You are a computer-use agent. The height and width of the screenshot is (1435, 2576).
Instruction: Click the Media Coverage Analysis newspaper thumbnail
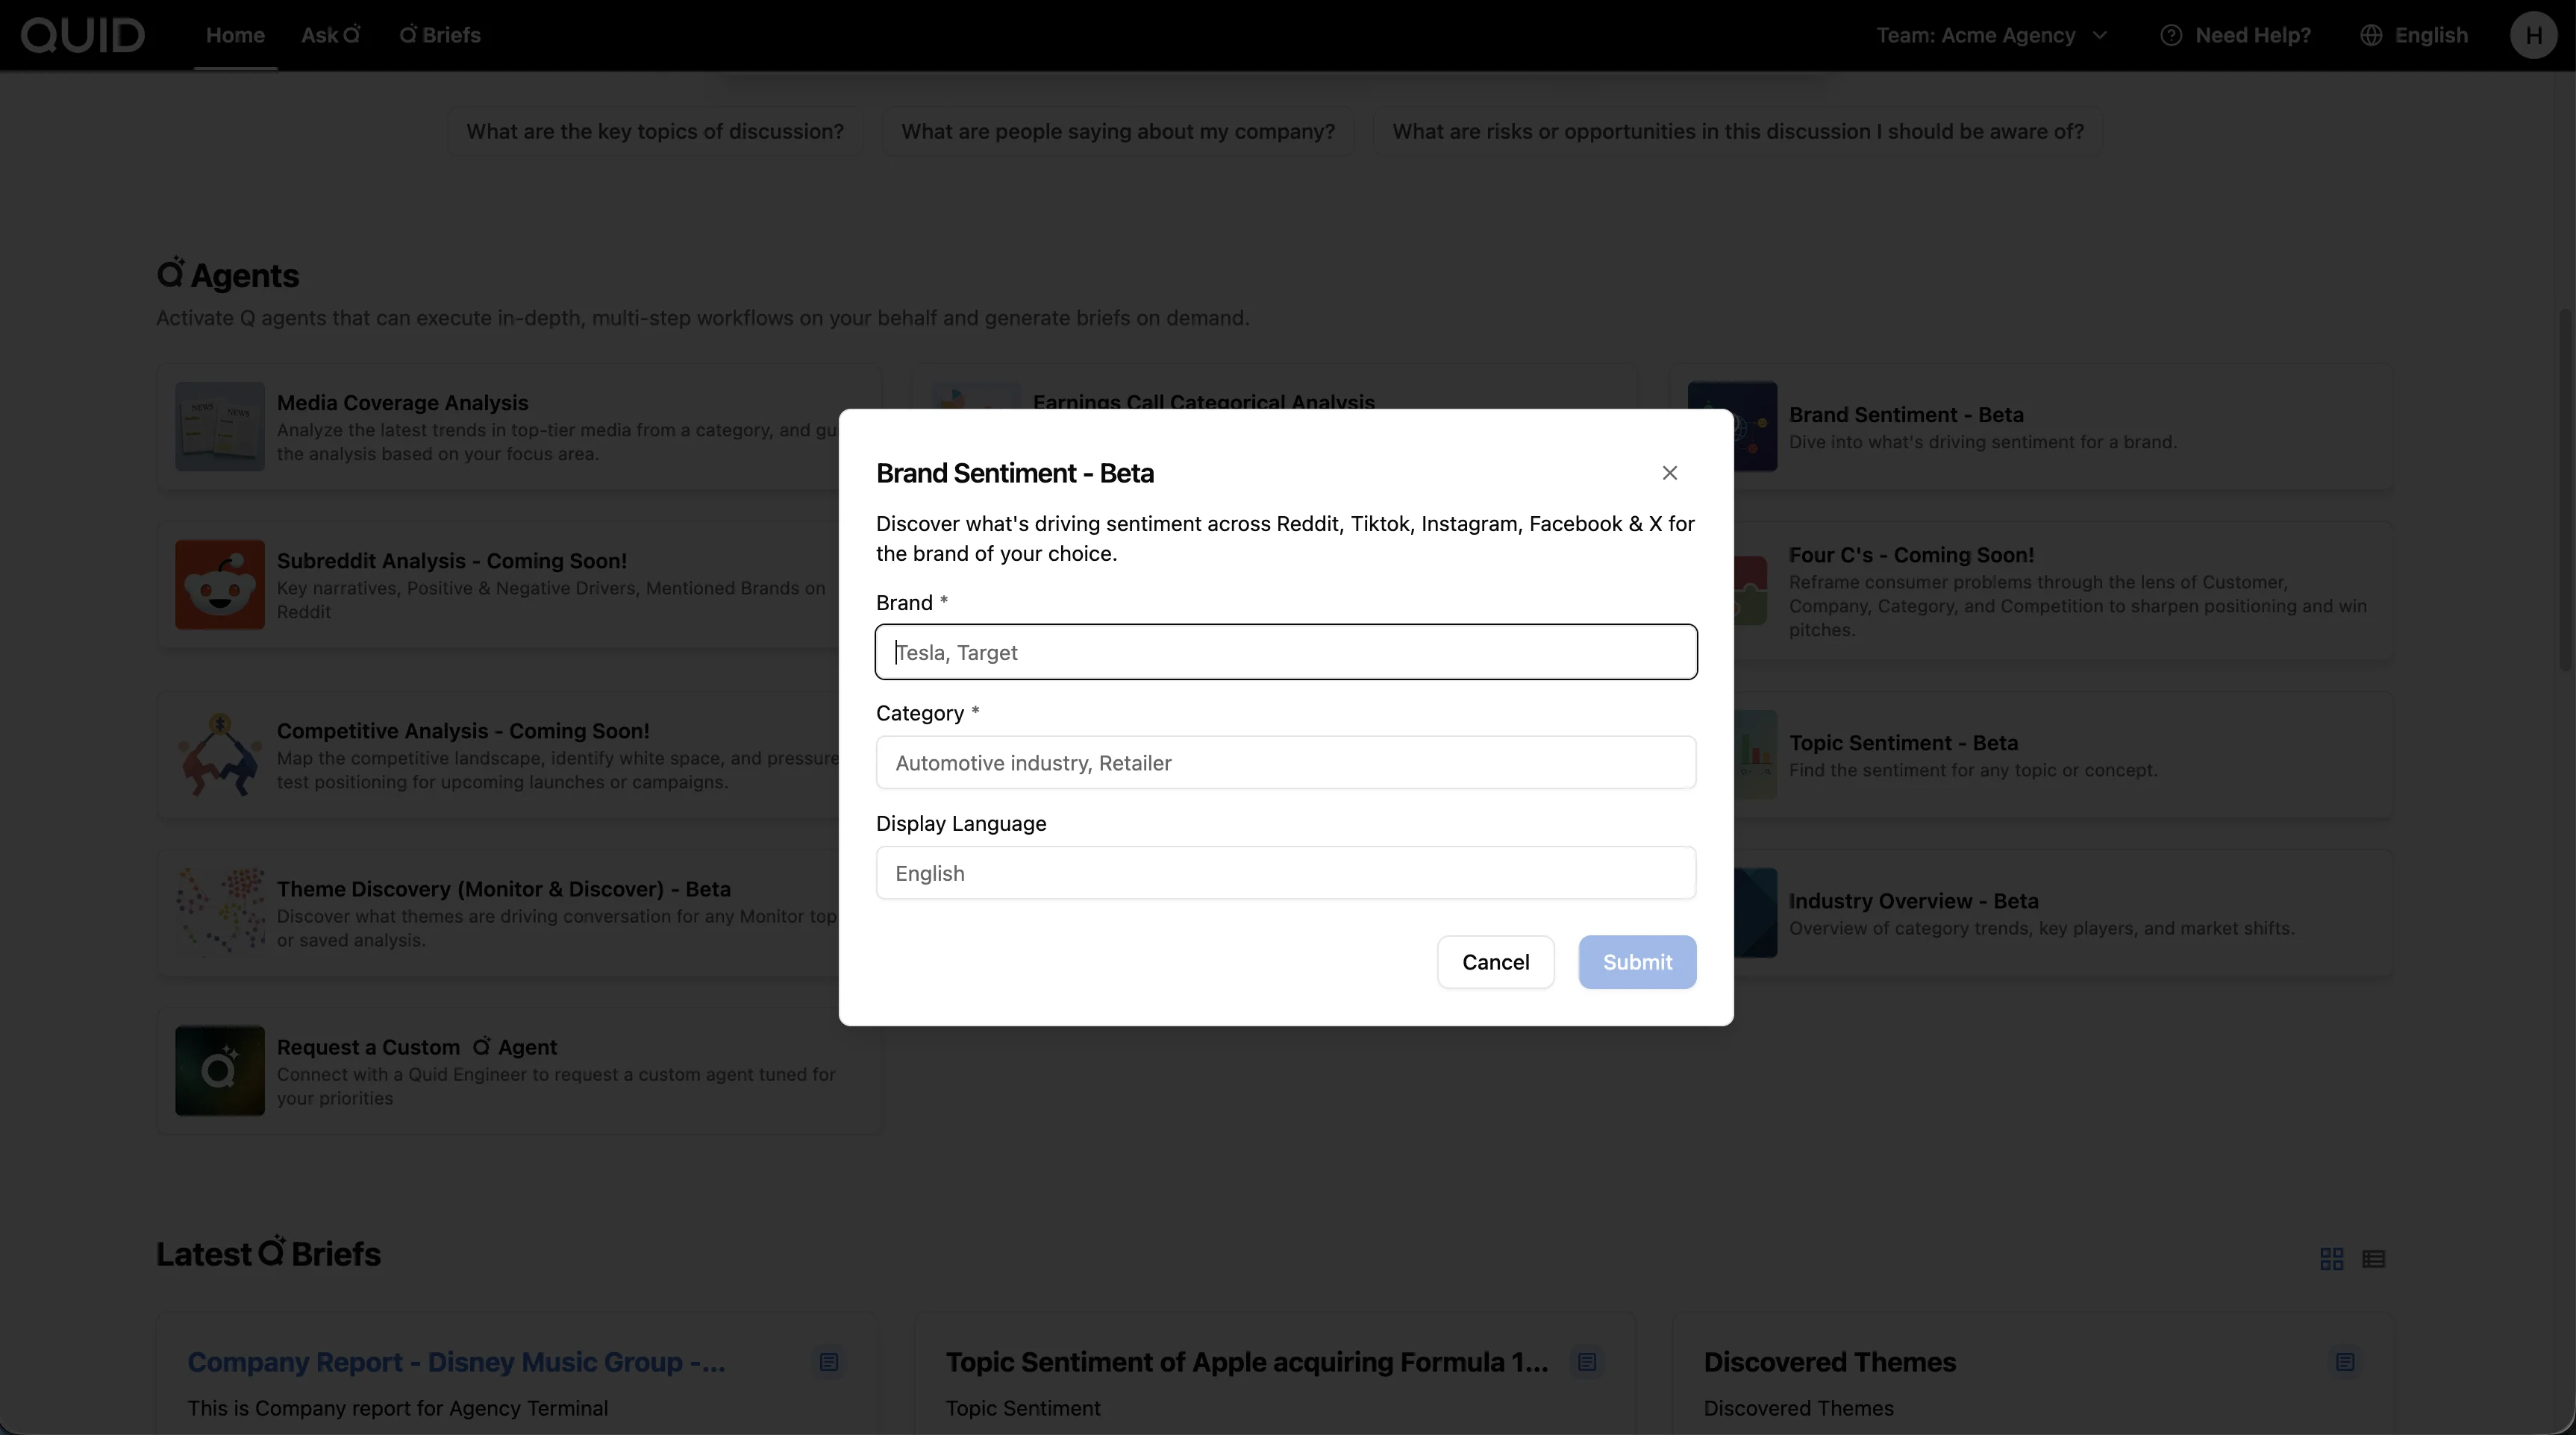pyautogui.click(x=220, y=427)
